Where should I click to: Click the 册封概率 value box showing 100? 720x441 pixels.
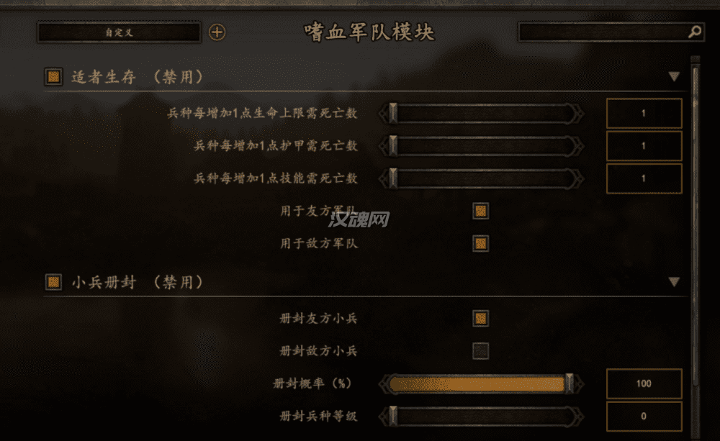[x=644, y=383]
